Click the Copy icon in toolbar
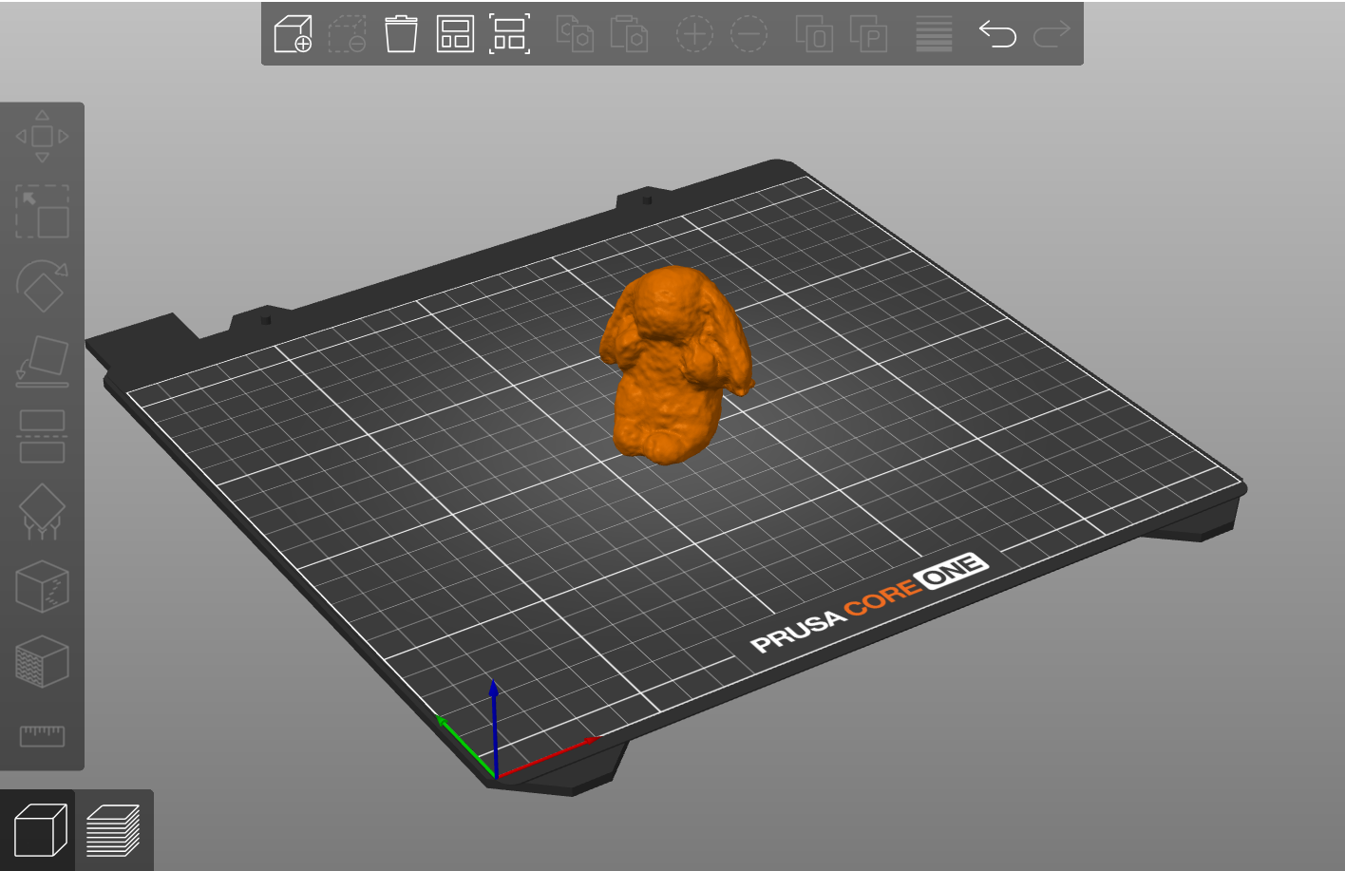This screenshot has height=871, width=1345. (x=575, y=34)
